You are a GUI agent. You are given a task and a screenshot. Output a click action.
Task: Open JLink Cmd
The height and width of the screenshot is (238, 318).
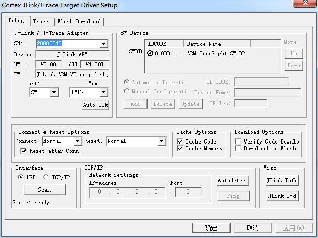(282, 196)
